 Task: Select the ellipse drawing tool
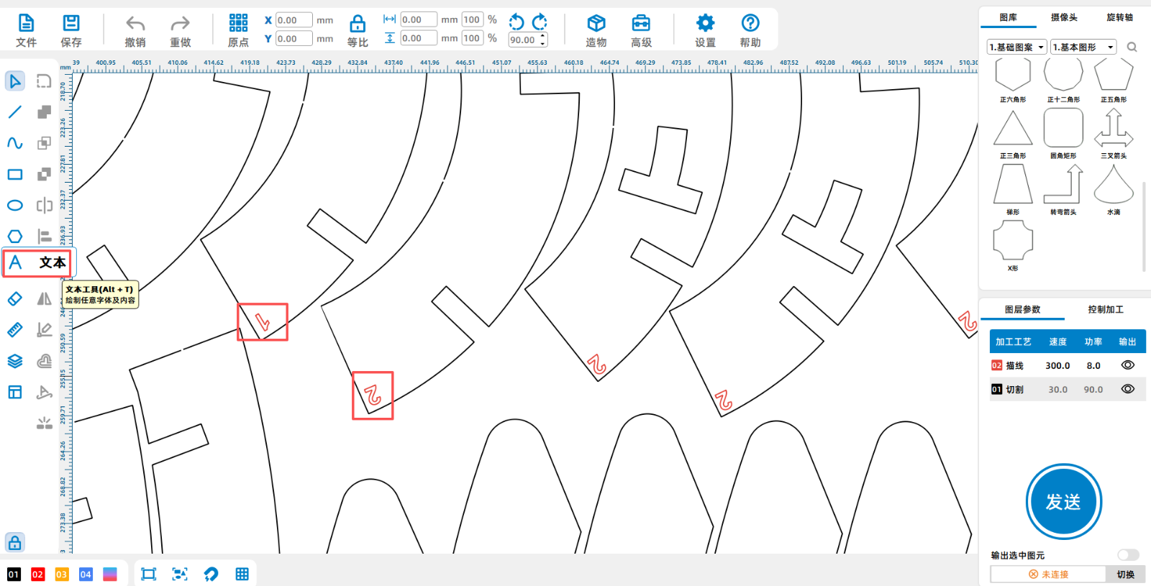(x=15, y=206)
